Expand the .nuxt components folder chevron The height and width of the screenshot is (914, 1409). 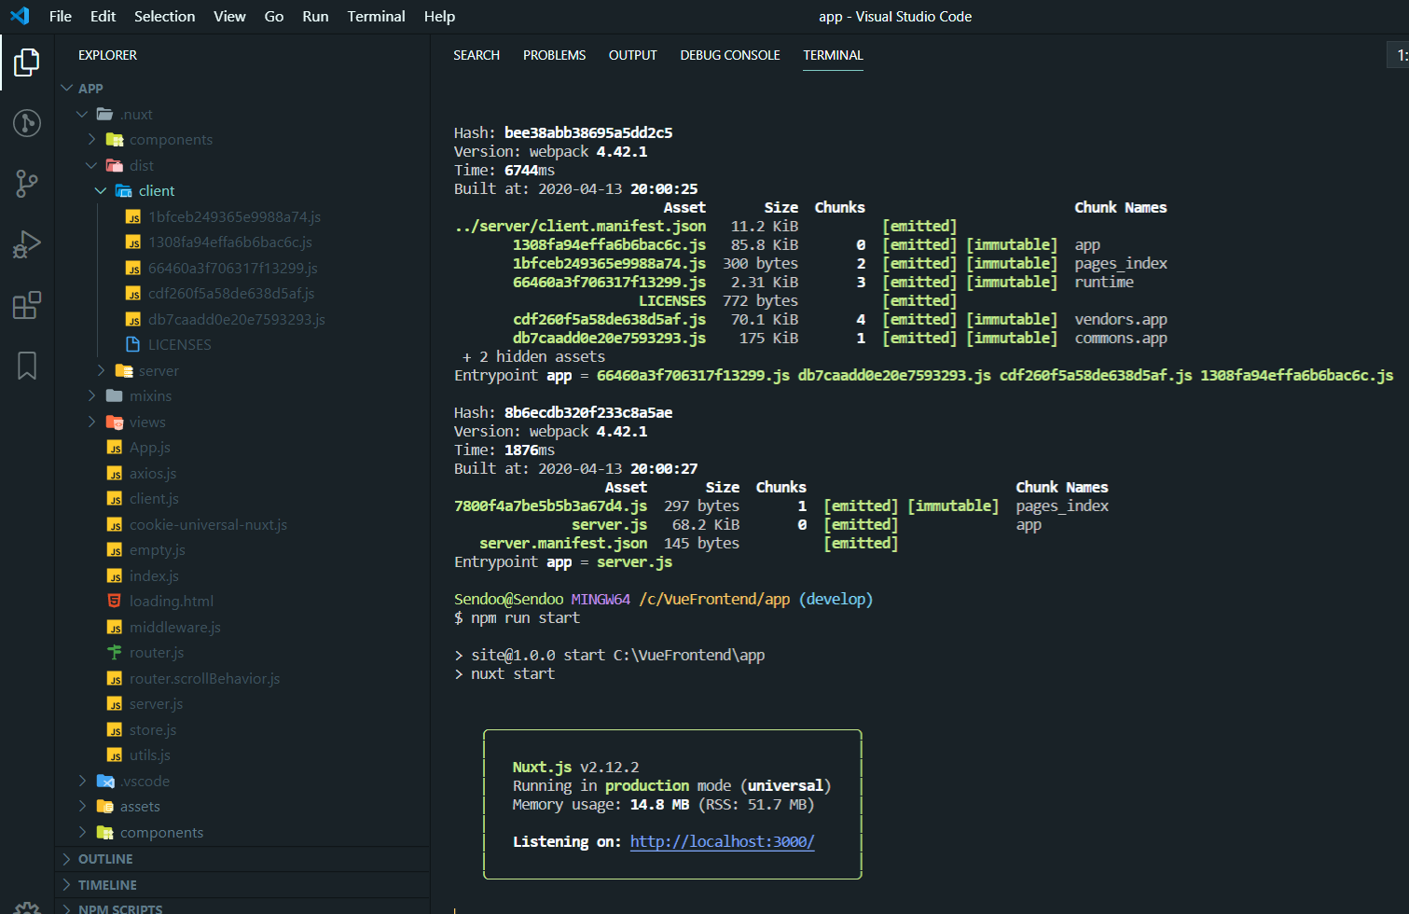click(91, 139)
